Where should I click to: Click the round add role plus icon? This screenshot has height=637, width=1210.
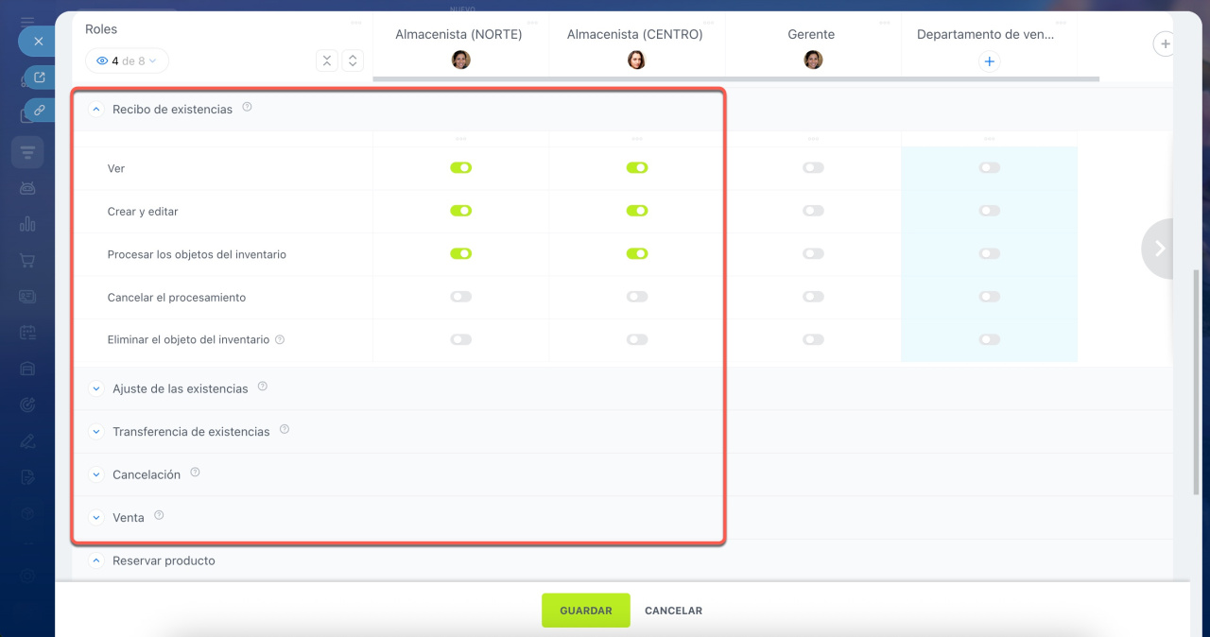[1165, 43]
